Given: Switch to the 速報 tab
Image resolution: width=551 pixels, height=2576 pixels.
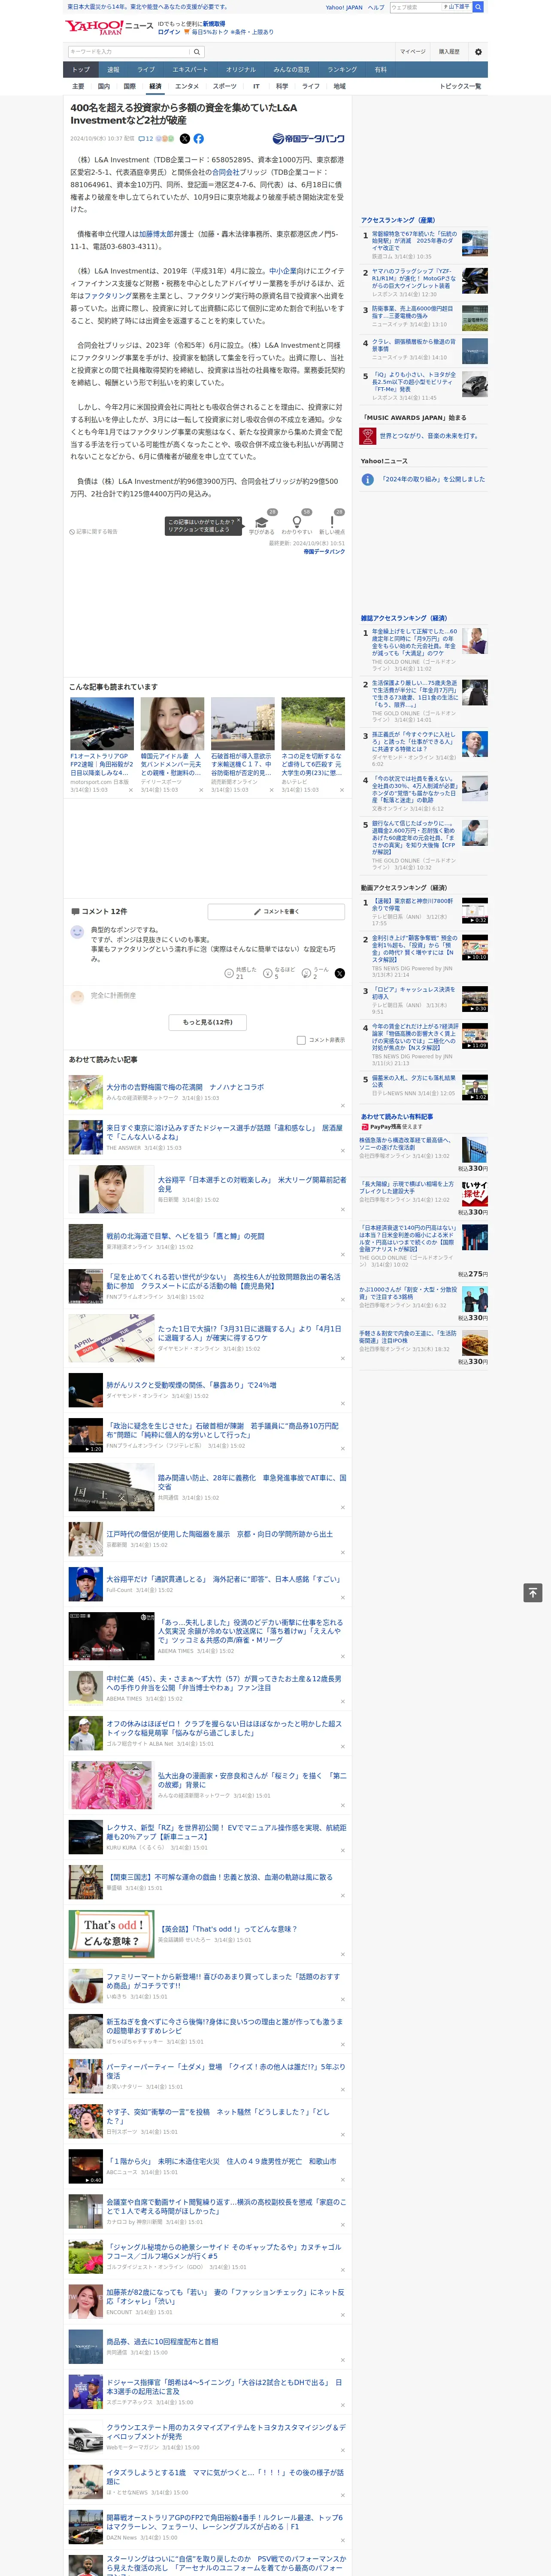Looking at the screenshot, I should (x=113, y=70).
